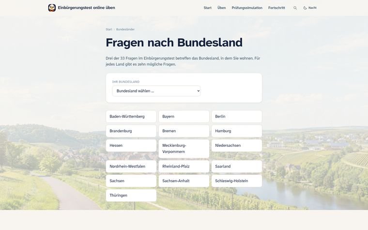368x230 pixels.
Task: Choose the Brandenburg card
Action: pyautogui.click(x=131, y=131)
